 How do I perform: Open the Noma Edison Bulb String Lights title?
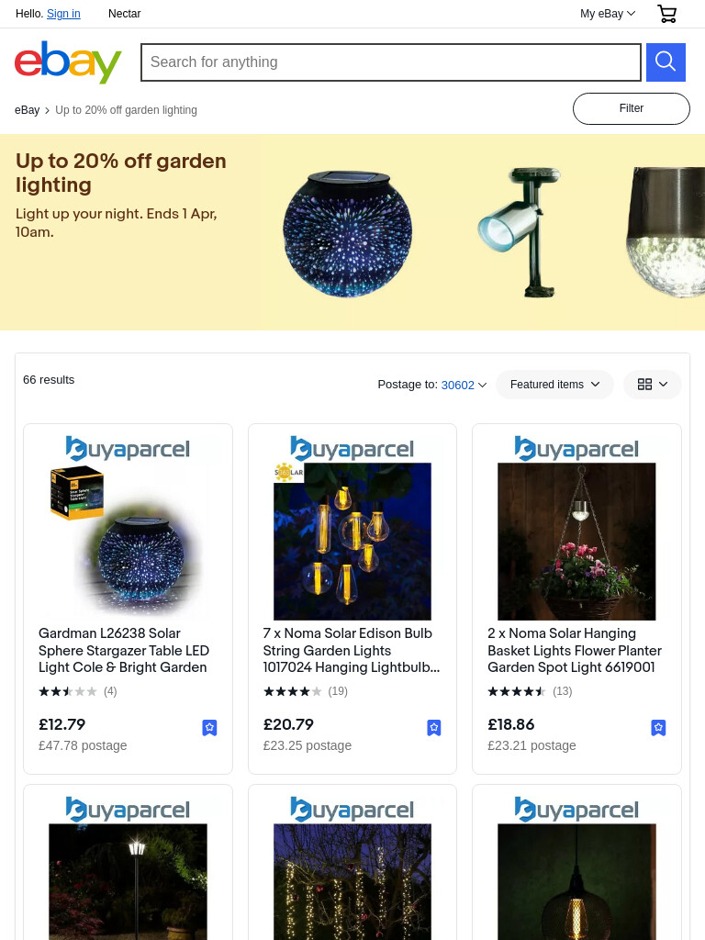[x=352, y=651]
